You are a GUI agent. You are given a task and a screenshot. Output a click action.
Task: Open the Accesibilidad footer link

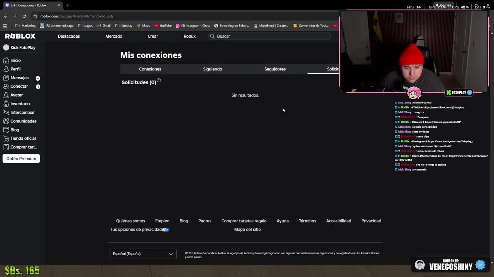(338, 221)
